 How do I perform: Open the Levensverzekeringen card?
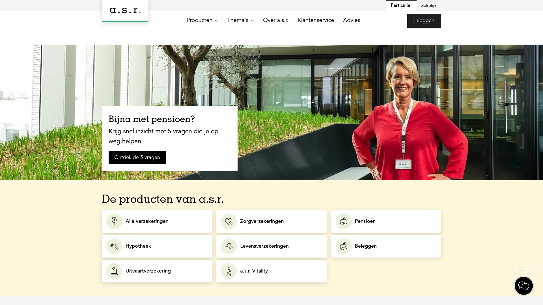[271, 246]
